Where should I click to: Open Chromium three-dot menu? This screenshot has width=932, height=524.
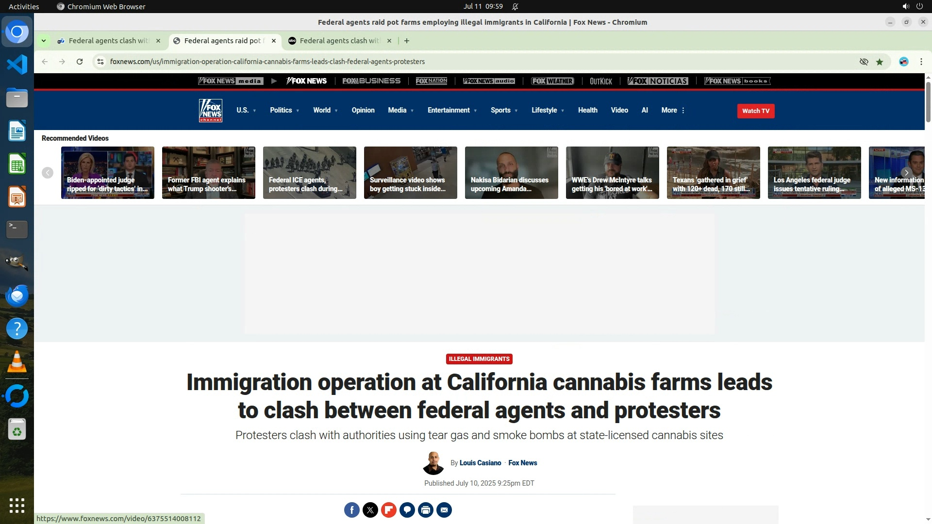pos(921,62)
